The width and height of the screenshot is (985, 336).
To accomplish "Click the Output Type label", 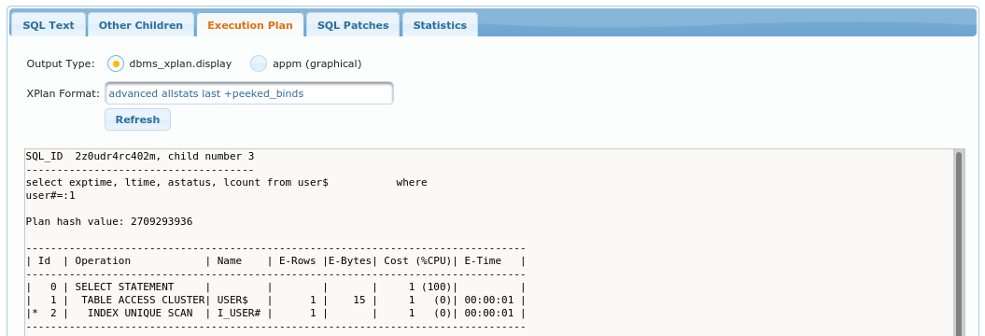I will (61, 63).
